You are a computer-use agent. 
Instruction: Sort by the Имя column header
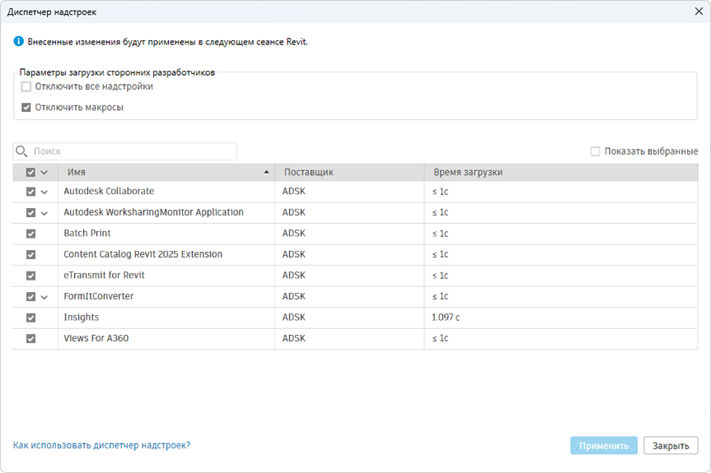click(166, 172)
